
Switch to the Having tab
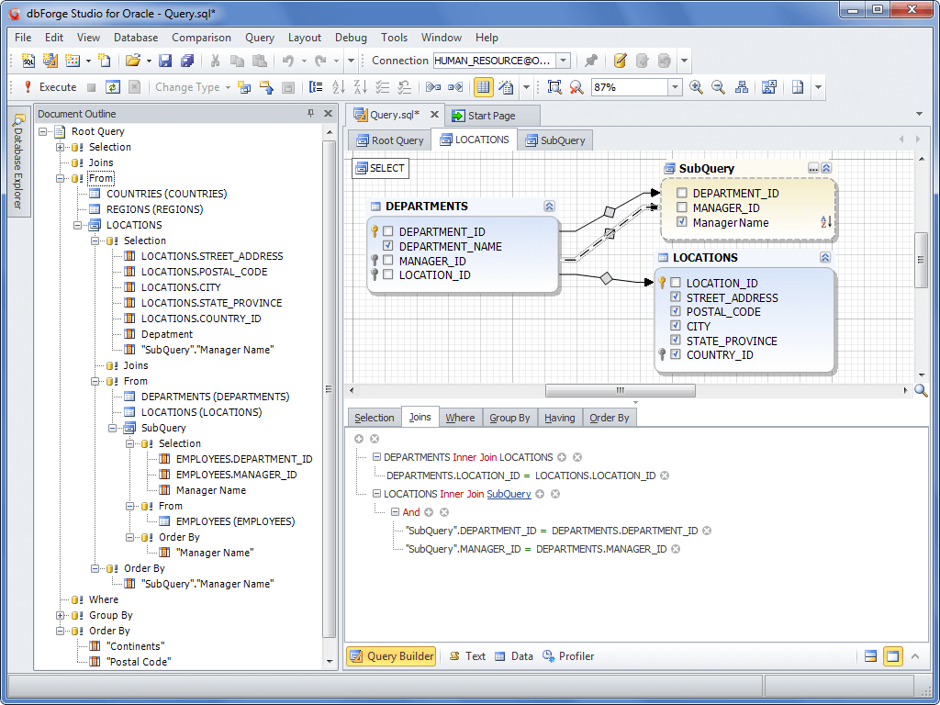pyautogui.click(x=560, y=418)
